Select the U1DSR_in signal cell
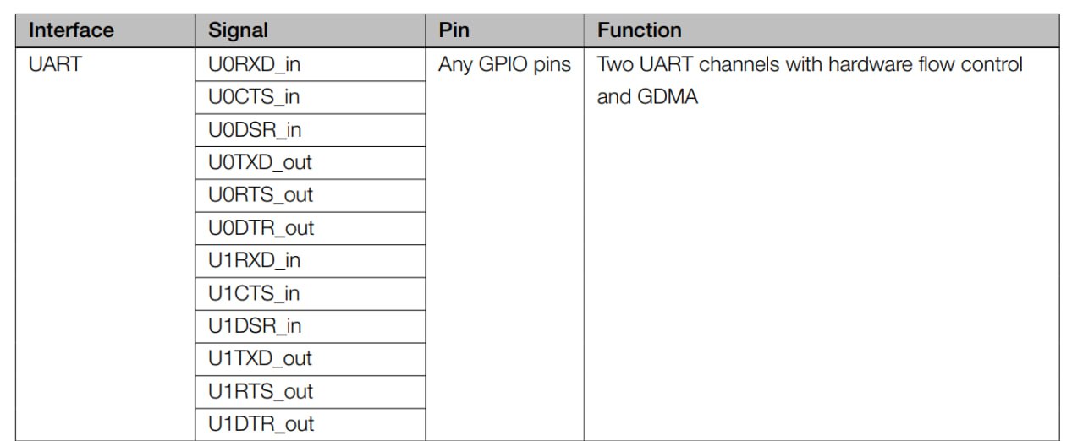1083x441 pixels. (255, 326)
